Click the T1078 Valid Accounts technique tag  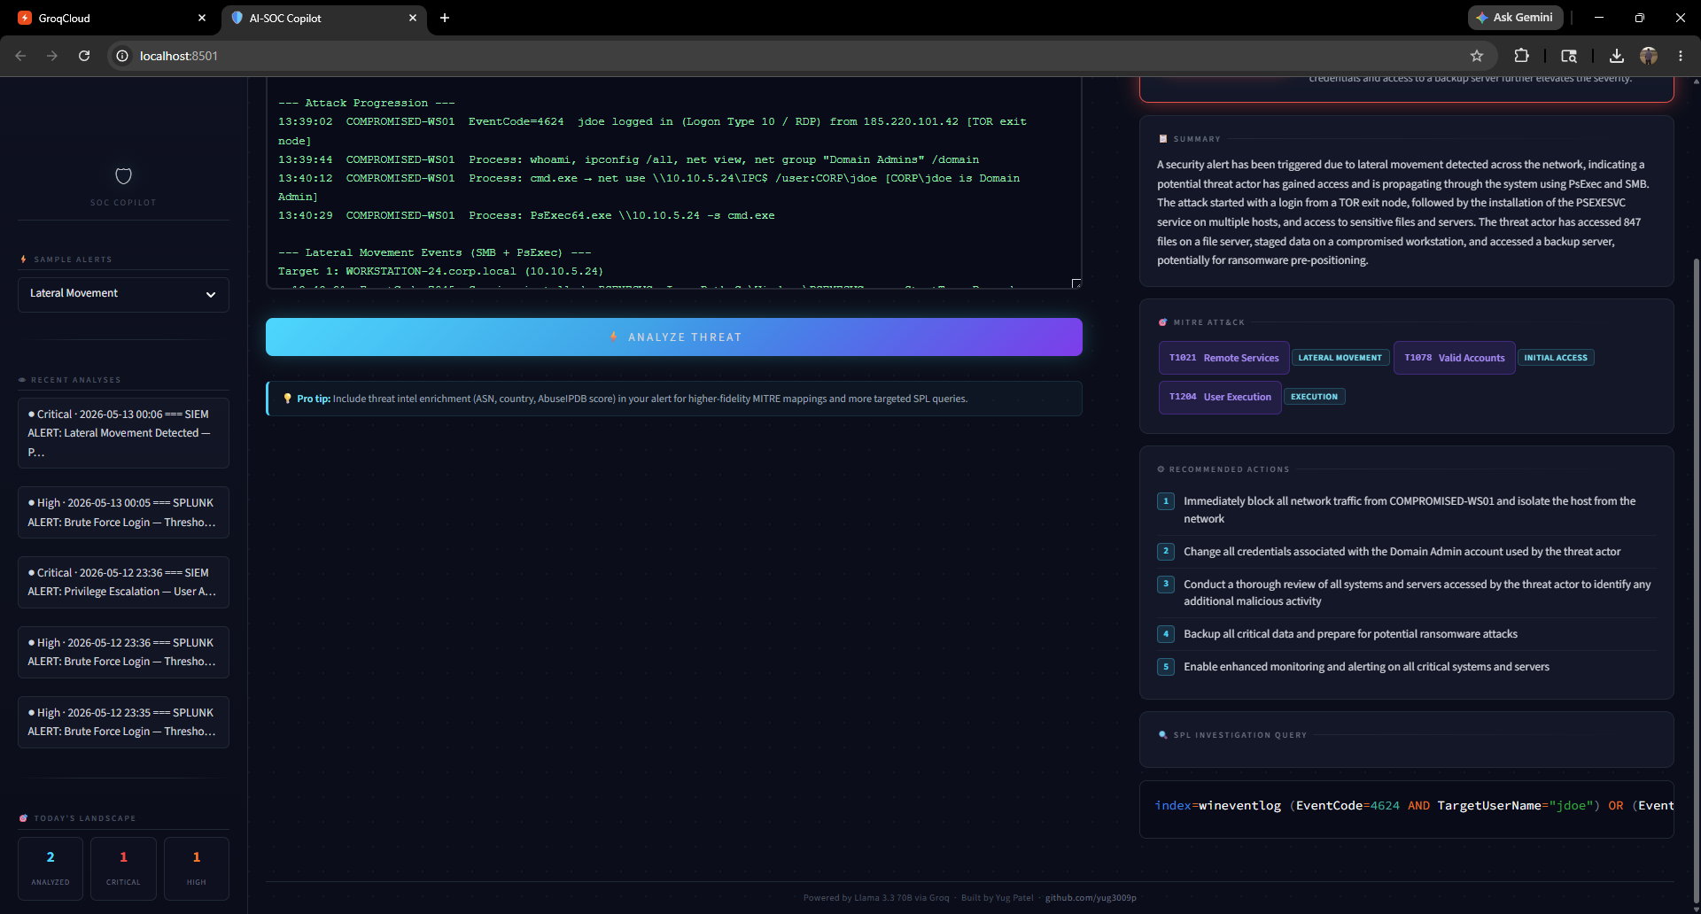coord(1454,358)
